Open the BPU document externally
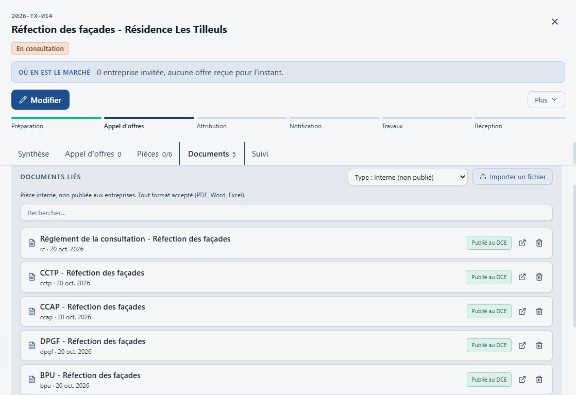 tap(522, 380)
